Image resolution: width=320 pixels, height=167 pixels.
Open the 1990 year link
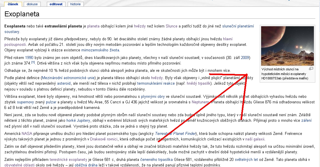tap(29, 58)
